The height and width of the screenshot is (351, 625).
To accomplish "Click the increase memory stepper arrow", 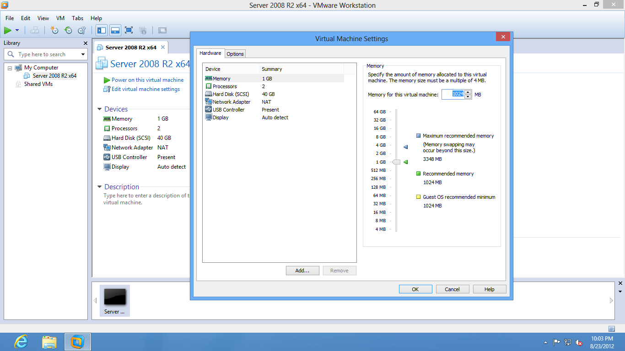I will pyautogui.click(x=467, y=92).
